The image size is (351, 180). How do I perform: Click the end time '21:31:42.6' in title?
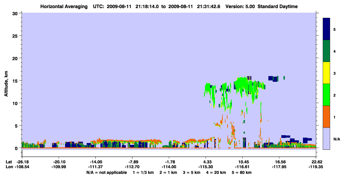(x=209, y=6)
